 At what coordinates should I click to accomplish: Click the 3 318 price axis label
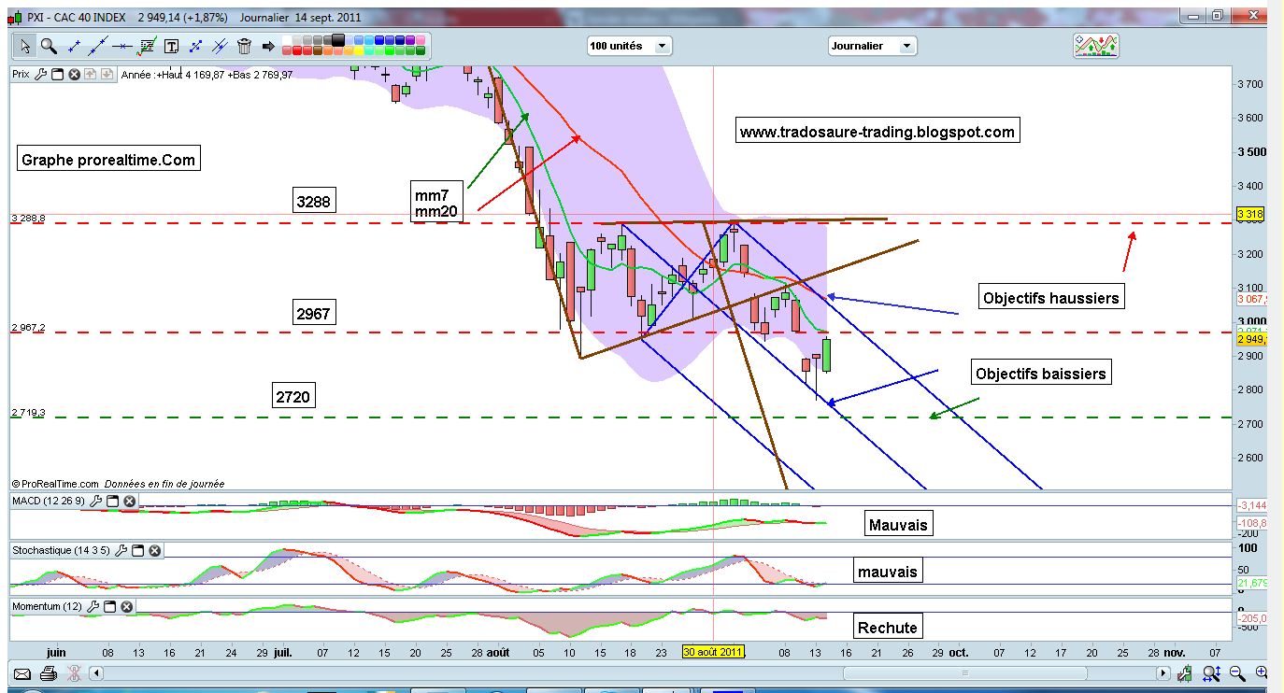click(x=1251, y=214)
